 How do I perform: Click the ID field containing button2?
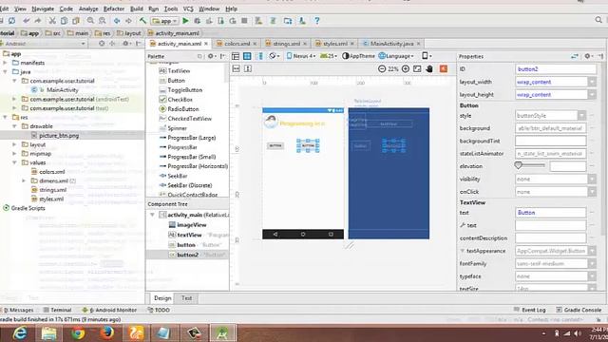click(x=556, y=69)
